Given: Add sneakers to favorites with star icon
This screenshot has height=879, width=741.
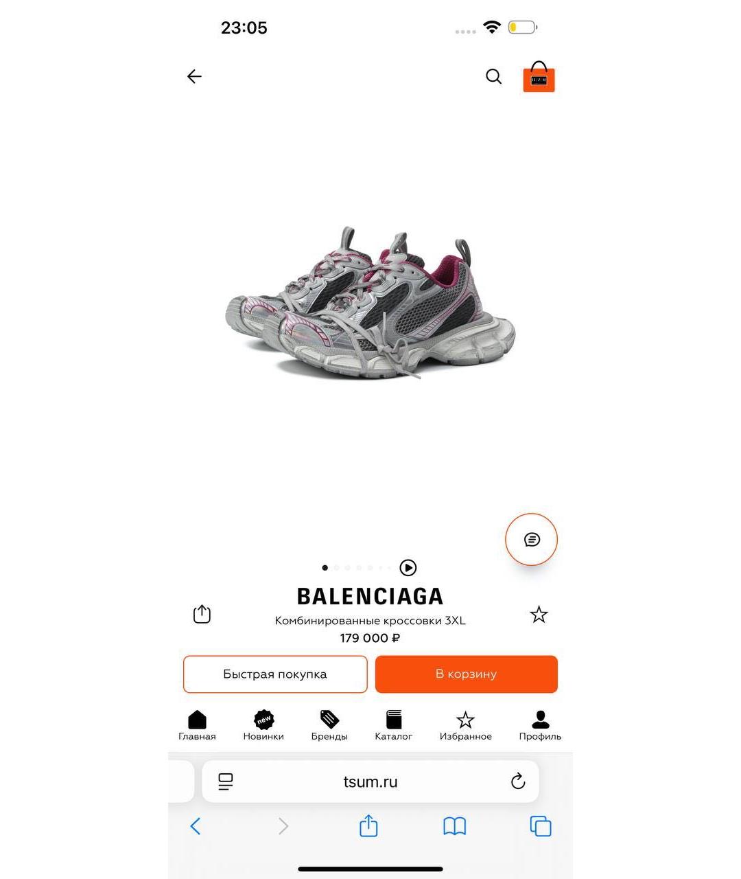Looking at the screenshot, I should (x=539, y=615).
